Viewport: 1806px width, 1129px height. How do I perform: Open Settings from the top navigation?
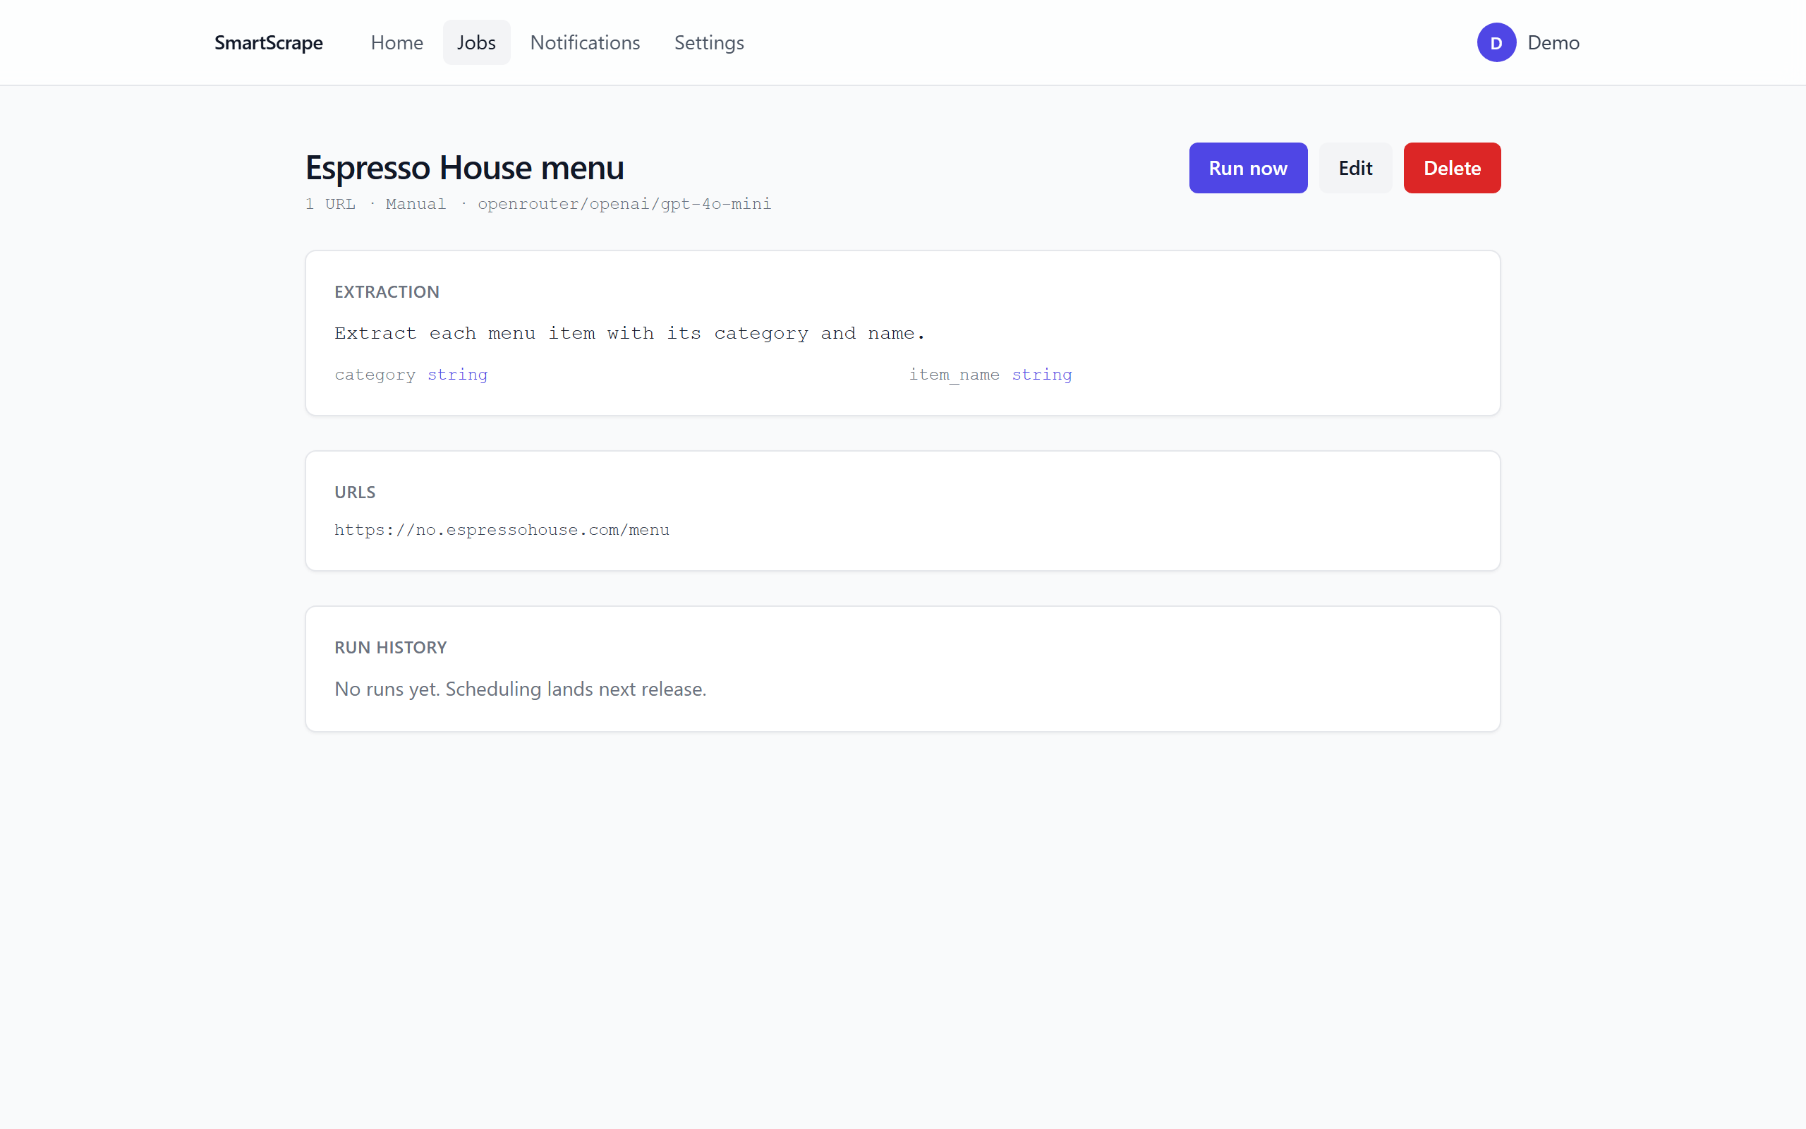(x=709, y=42)
